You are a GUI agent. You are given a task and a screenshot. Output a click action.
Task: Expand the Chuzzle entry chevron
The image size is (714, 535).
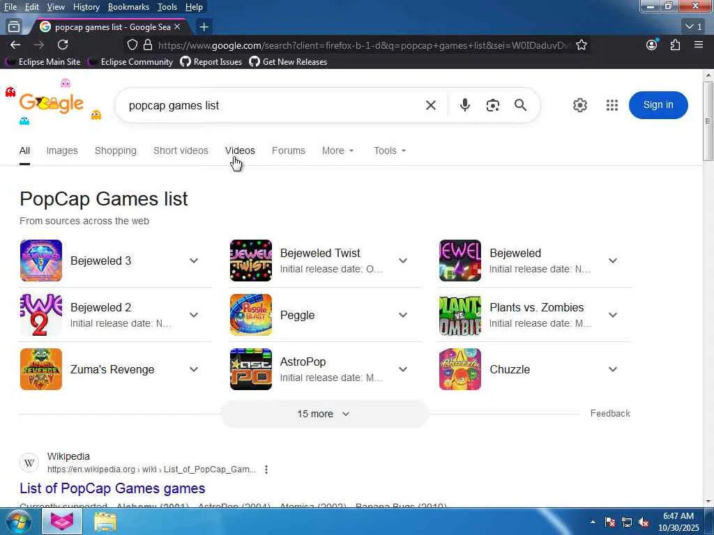point(613,369)
